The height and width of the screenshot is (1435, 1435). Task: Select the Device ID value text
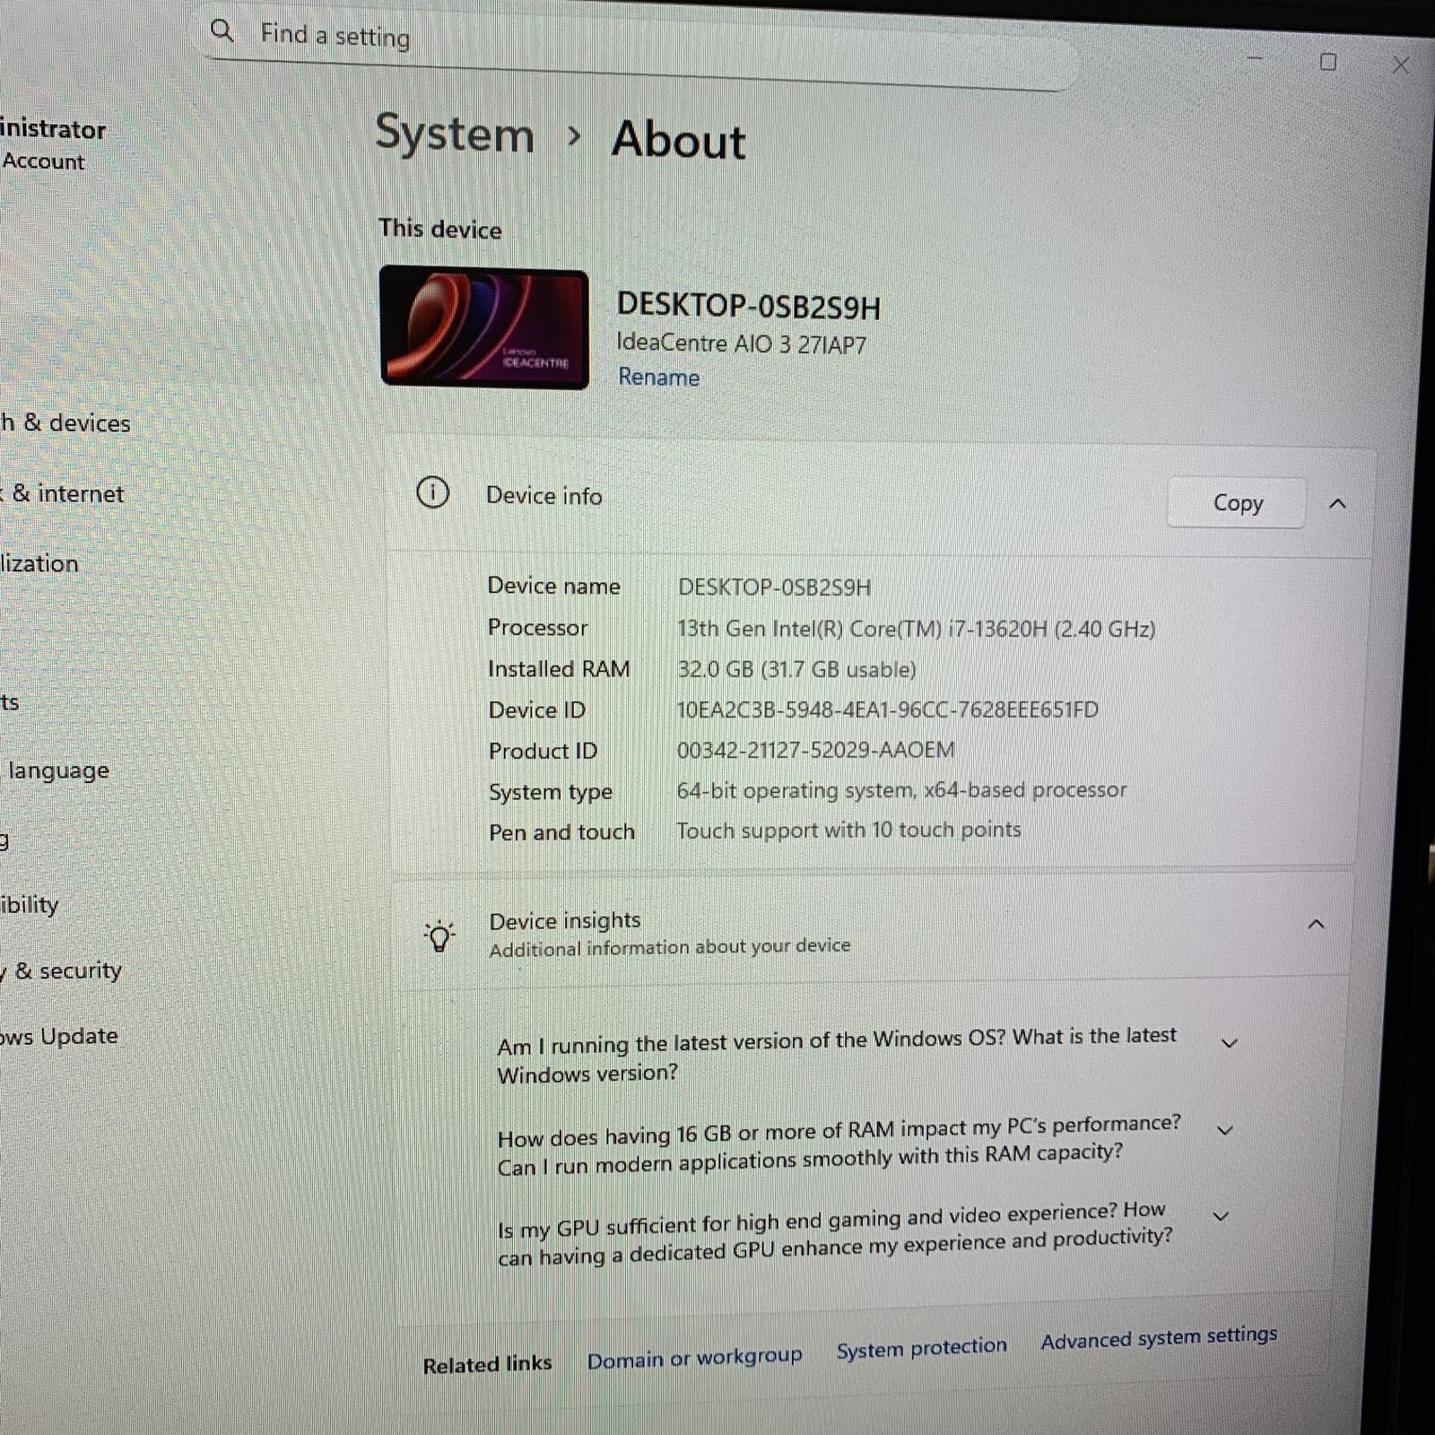coord(887,709)
